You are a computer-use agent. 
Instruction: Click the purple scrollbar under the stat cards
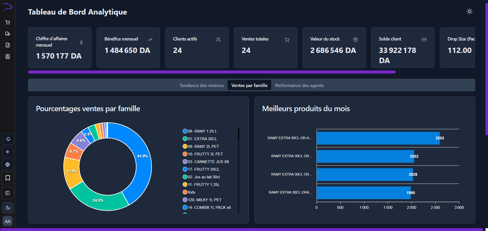(212, 72)
